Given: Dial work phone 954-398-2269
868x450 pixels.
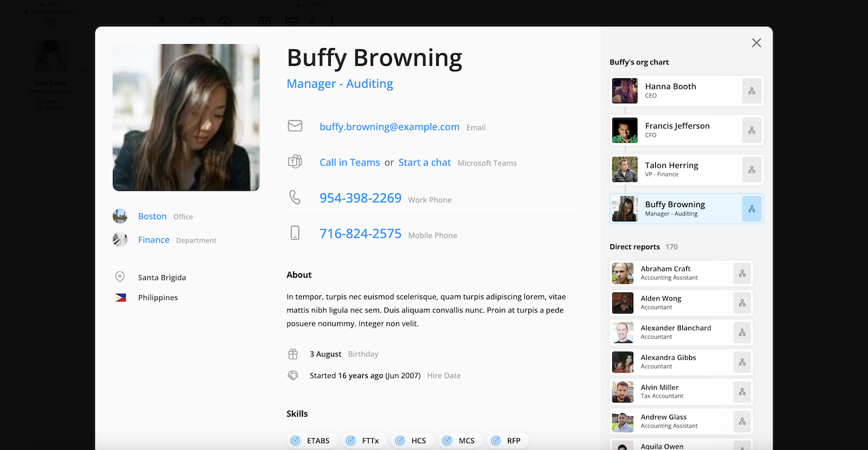Looking at the screenshot, I should 360,198.
